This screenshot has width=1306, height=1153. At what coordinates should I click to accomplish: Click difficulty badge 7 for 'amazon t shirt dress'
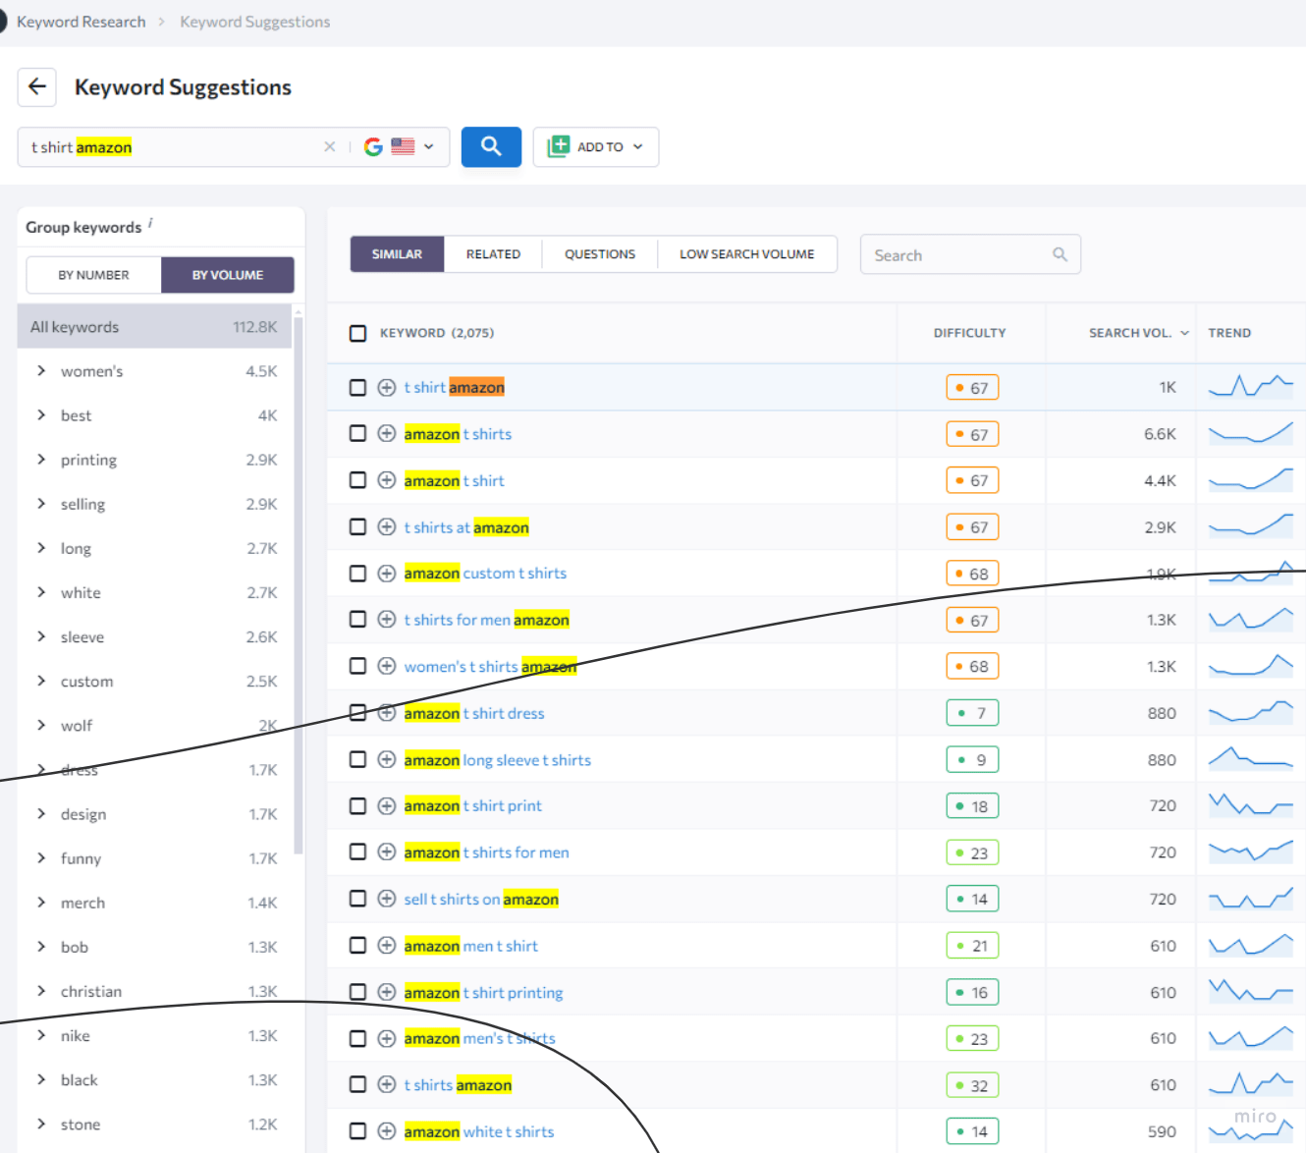pyautogui.click(x=972, y=713)
